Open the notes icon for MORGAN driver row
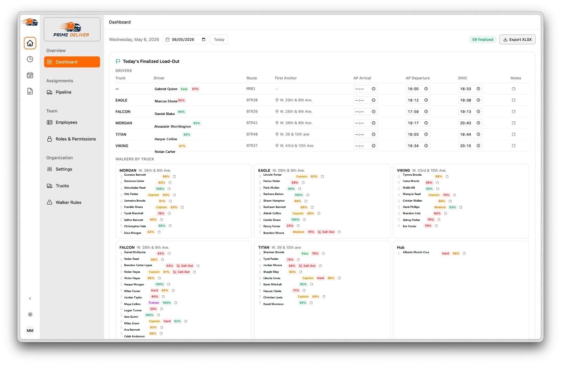561x365 pixels. 514,123
